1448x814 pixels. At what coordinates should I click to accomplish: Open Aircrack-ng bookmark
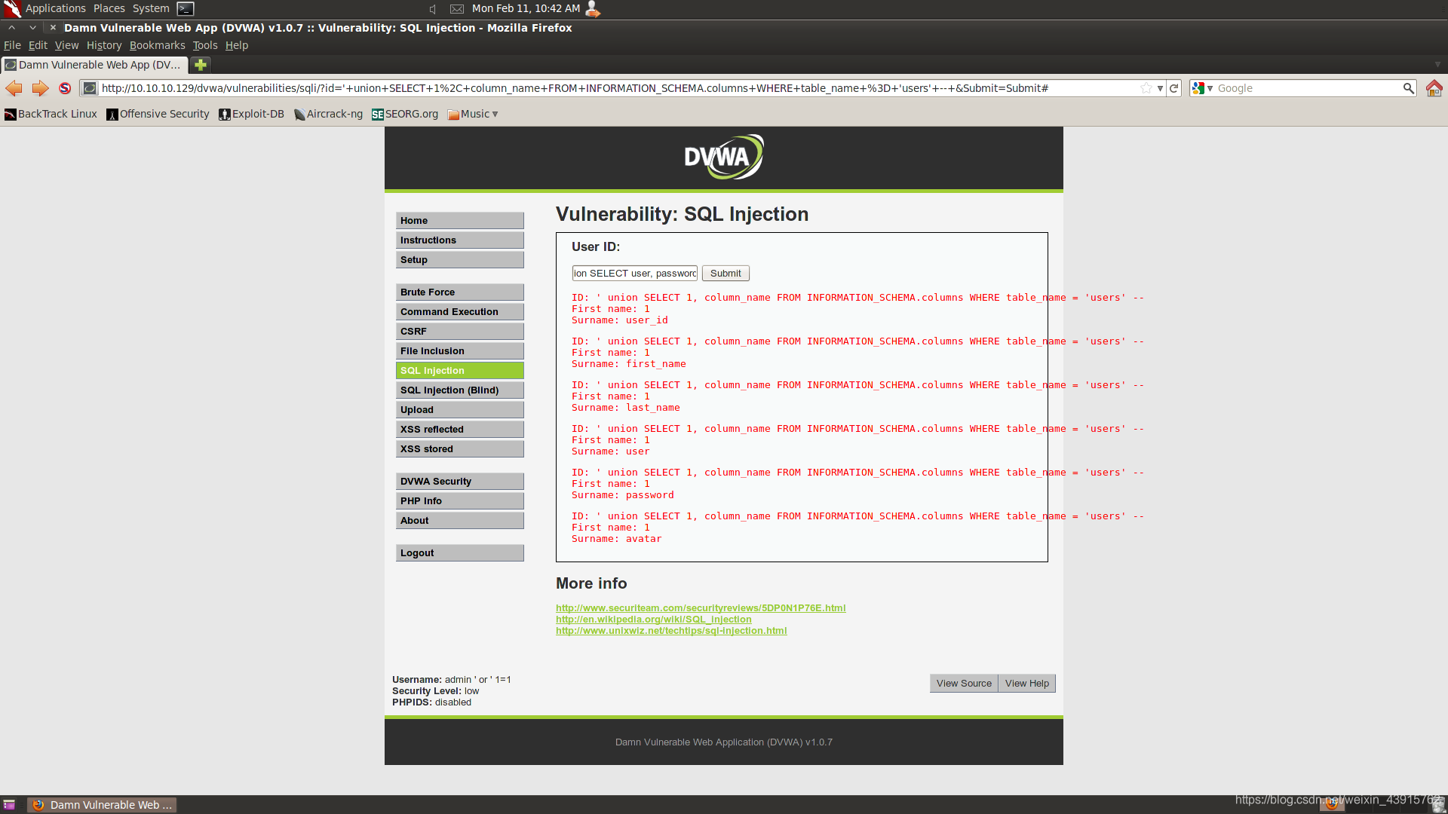(x=328, y=114)
